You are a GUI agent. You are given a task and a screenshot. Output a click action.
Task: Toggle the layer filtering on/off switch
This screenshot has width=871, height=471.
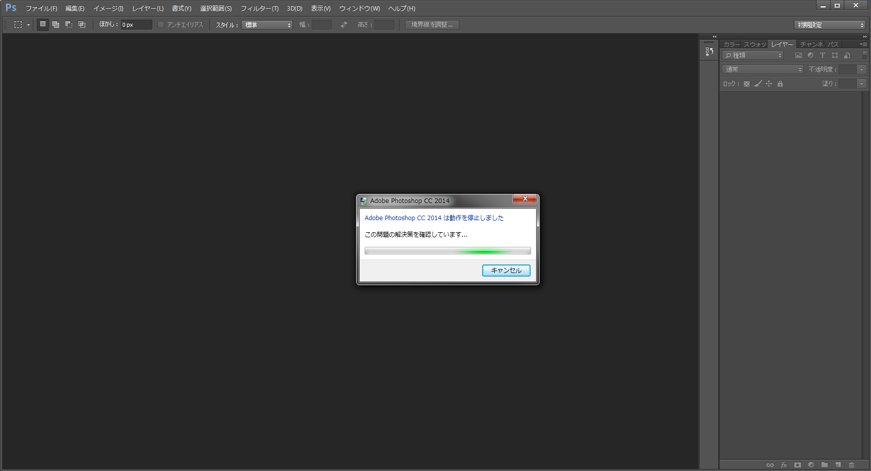point(864,55)
